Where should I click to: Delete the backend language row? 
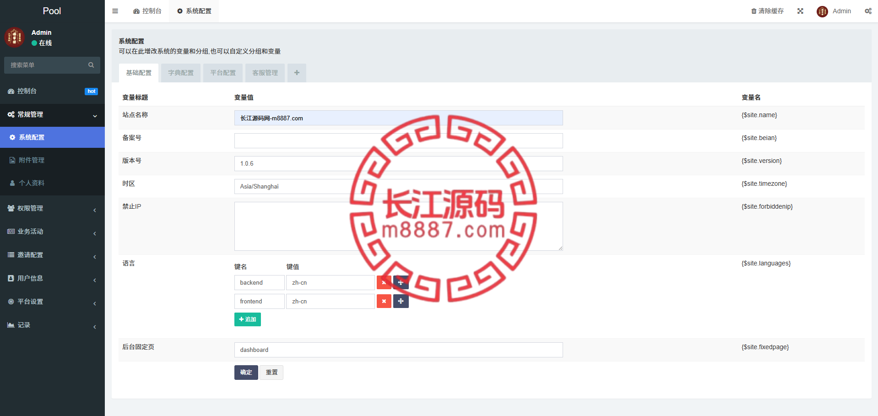click(x=384, y=283)
